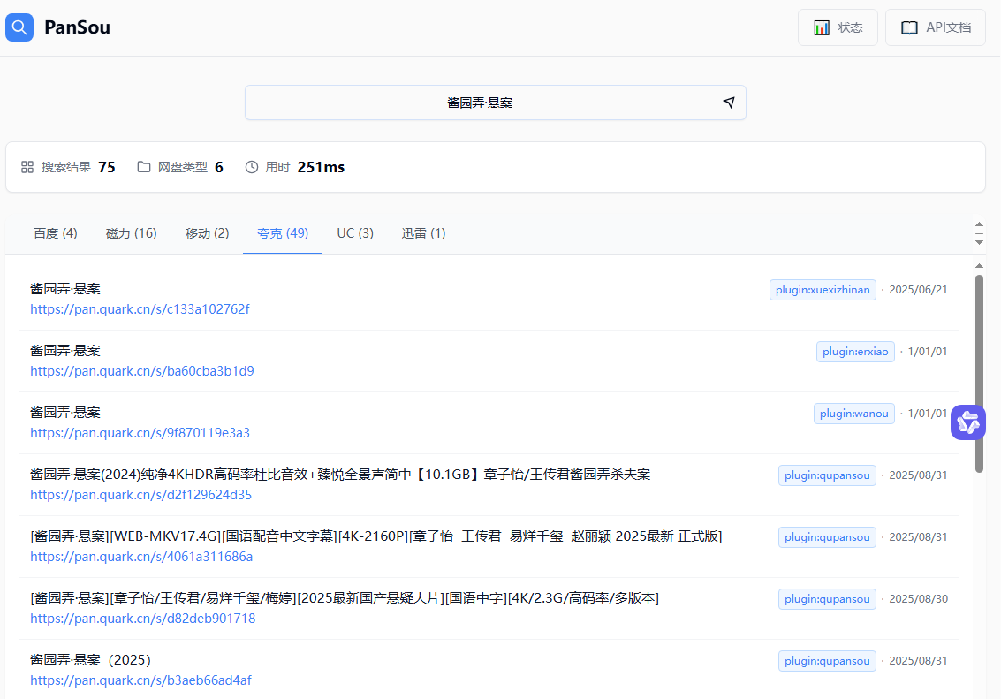Open the 状态 status page
Screen dimensions: 1001x699
838,27
